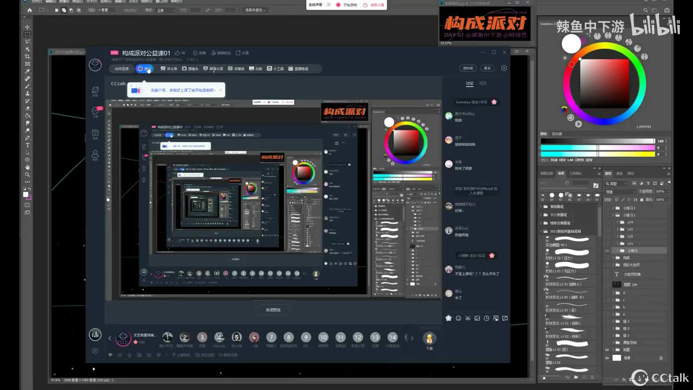Screen dimensions: 693x390
Task: Open 摄像头 camera option in CCtalk
Action: click(190, 69)
